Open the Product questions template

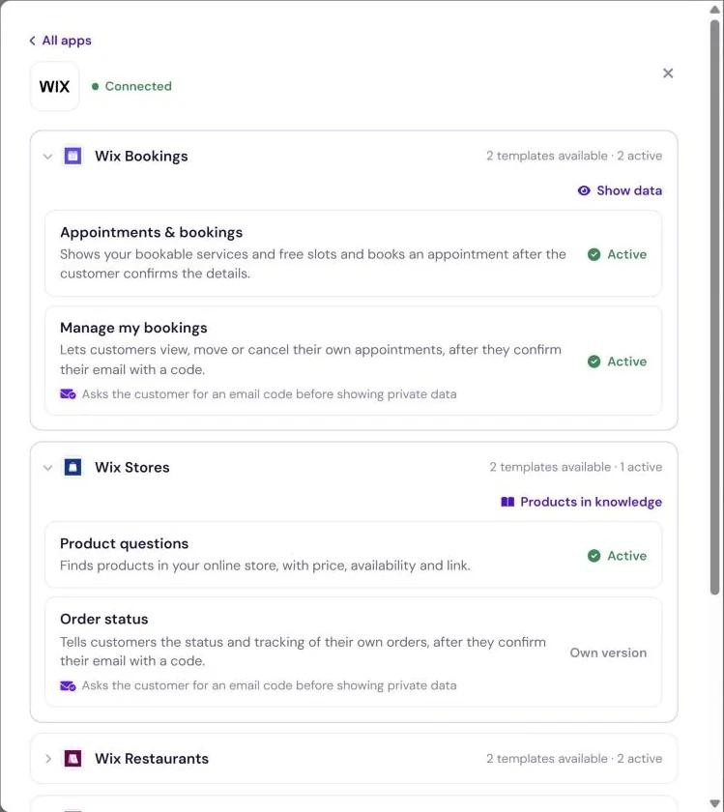click(x=353, y=555)
